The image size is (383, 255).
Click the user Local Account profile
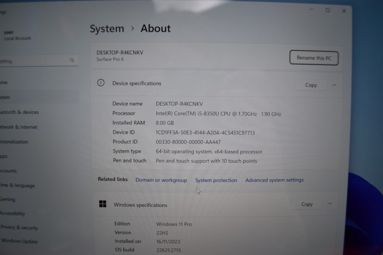click(17, 35)
